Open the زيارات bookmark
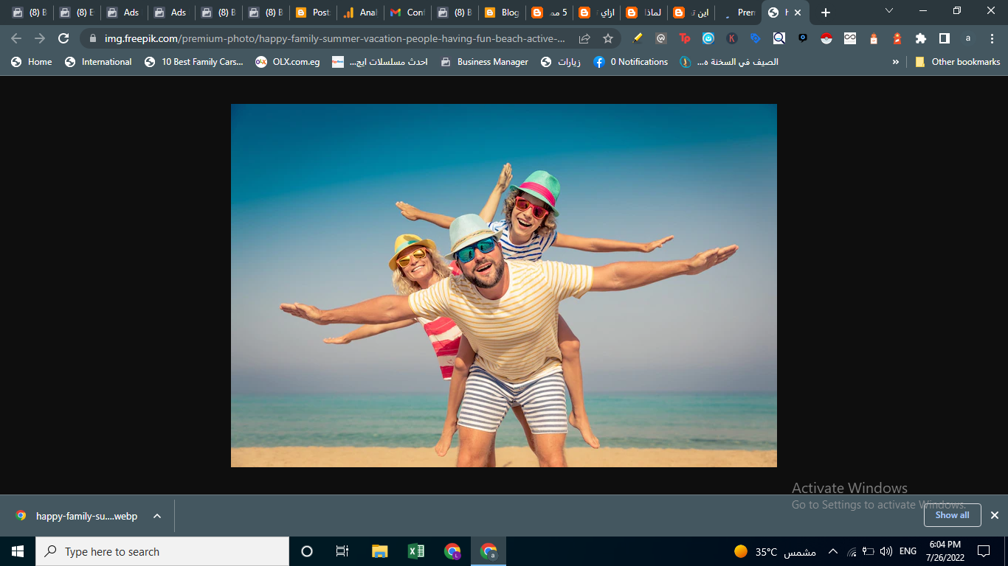 point(561,62)
